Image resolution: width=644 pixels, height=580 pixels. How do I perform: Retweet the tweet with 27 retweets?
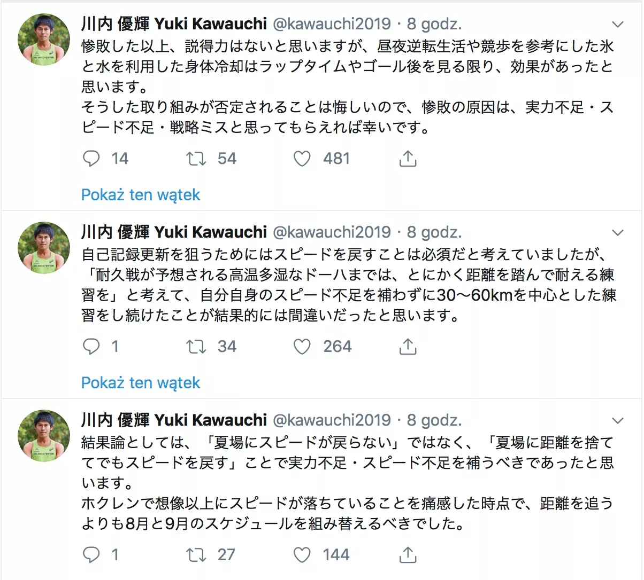pos(196,555)
